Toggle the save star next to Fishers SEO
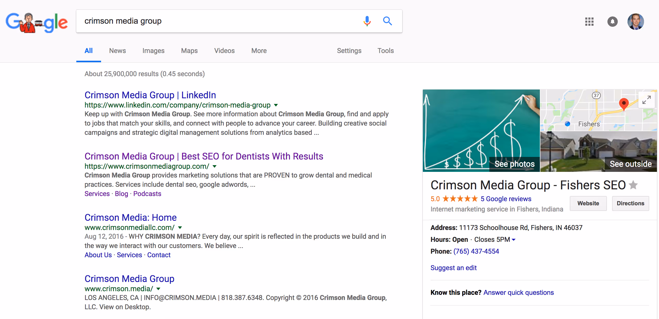This screenshot has width=659, height=319. coord(633,185)
